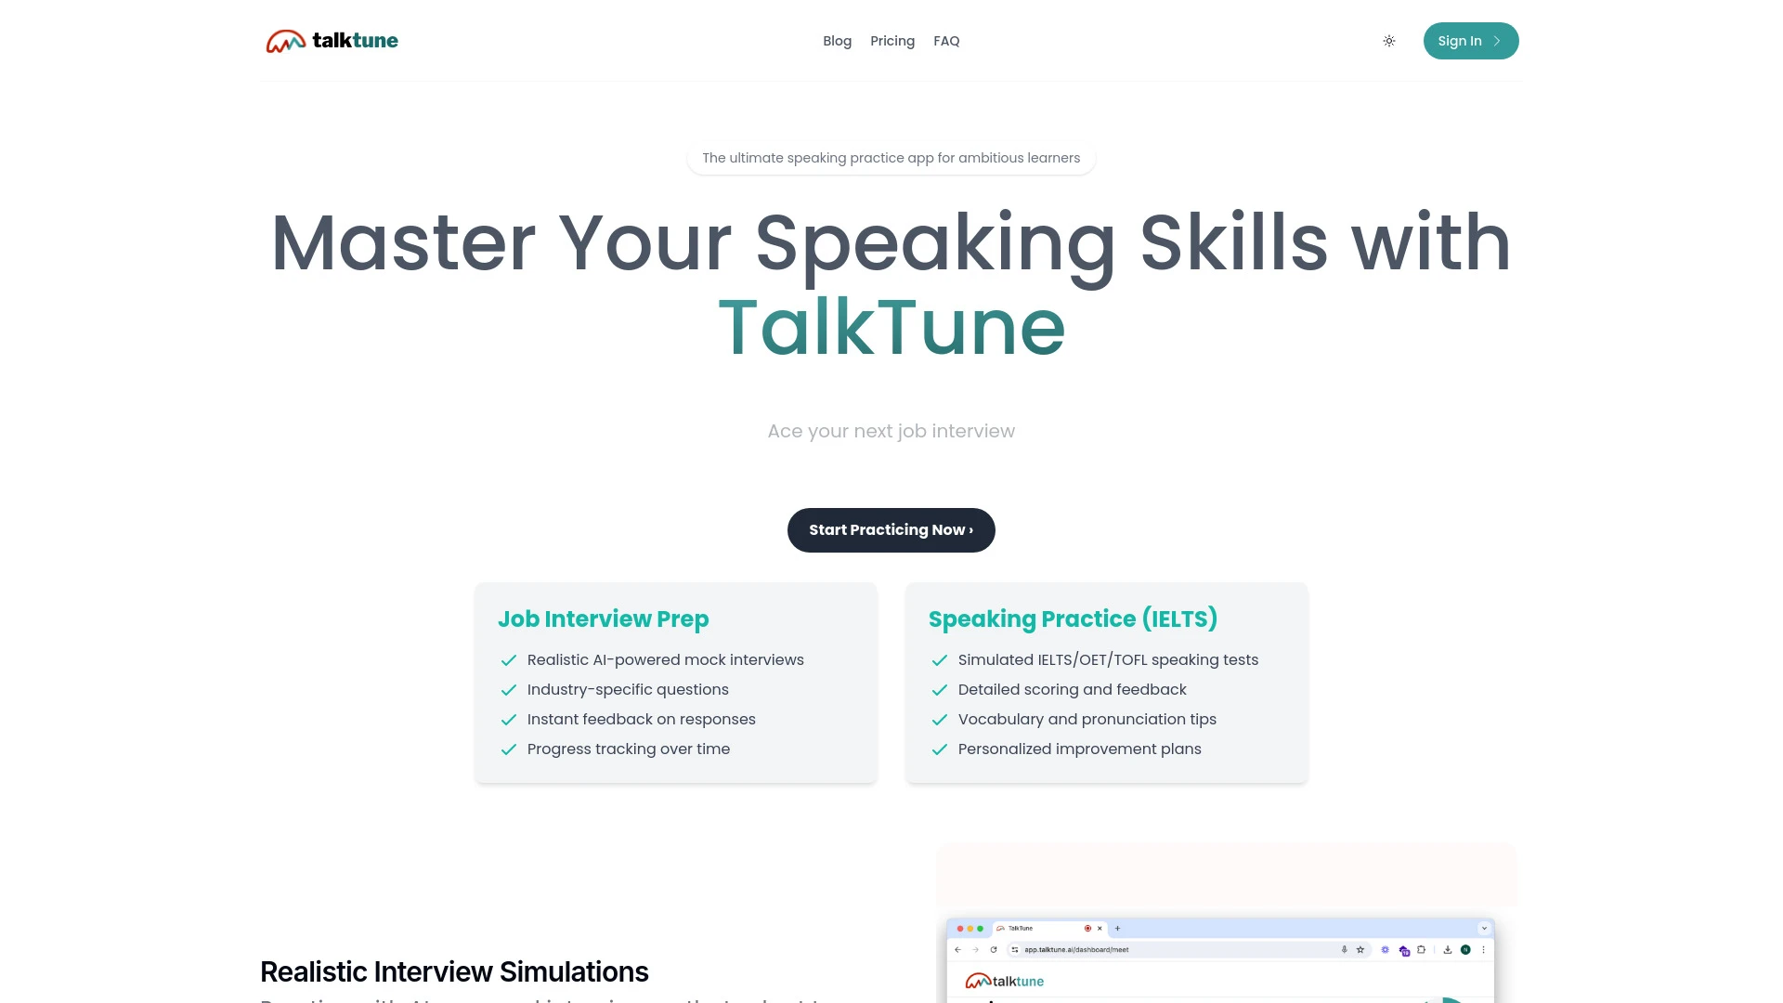1783x1003 pixels.
Task: Click the Pricing link
Action: 891,41
